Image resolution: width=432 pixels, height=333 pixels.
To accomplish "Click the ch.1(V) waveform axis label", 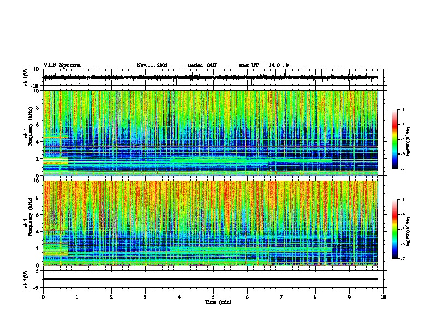I will coord(26,77).
